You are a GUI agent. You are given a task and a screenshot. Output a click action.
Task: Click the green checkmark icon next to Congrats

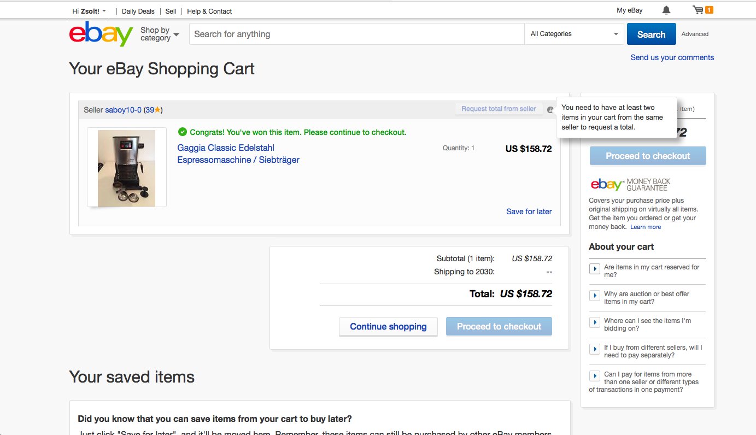pos(183,132)
